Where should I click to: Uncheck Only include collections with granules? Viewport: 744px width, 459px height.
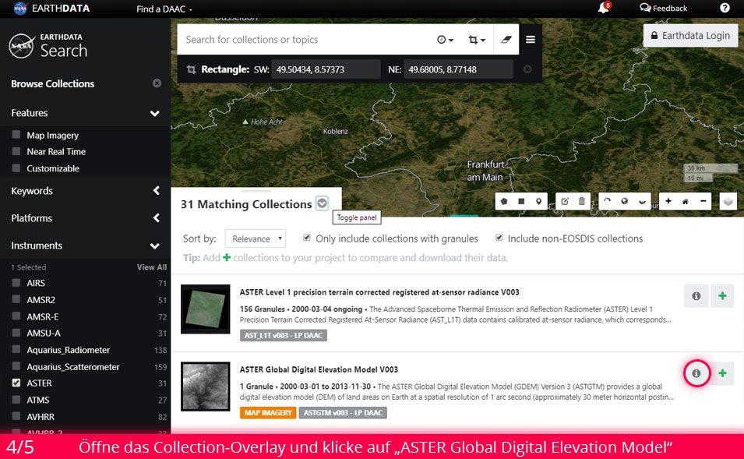point(307,238)
